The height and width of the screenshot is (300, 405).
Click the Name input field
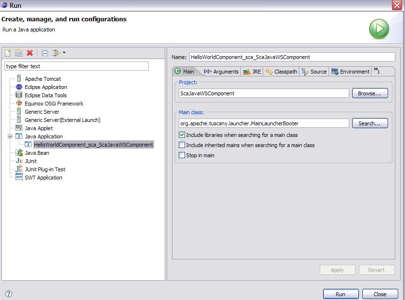pyautogui.click(x=292, y=57)
